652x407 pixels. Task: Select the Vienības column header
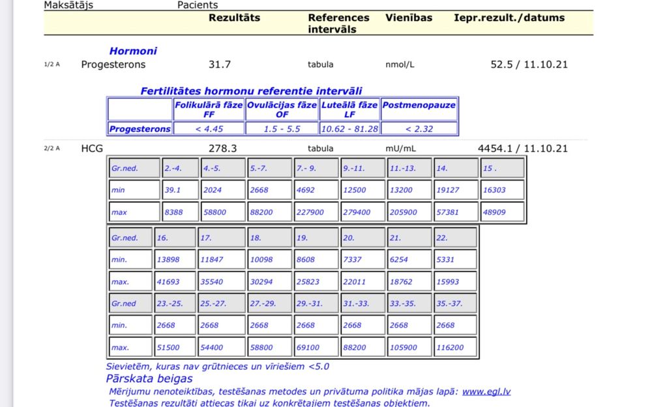coord(408,18)
